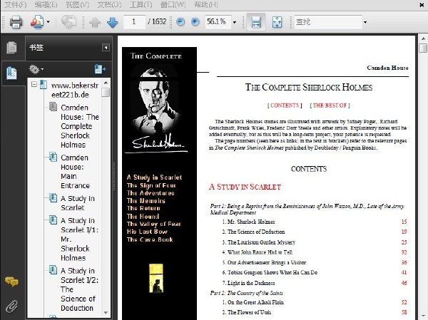
Task: Select bookmark Camden House: Main Entrance
Action: coord(75,171)
